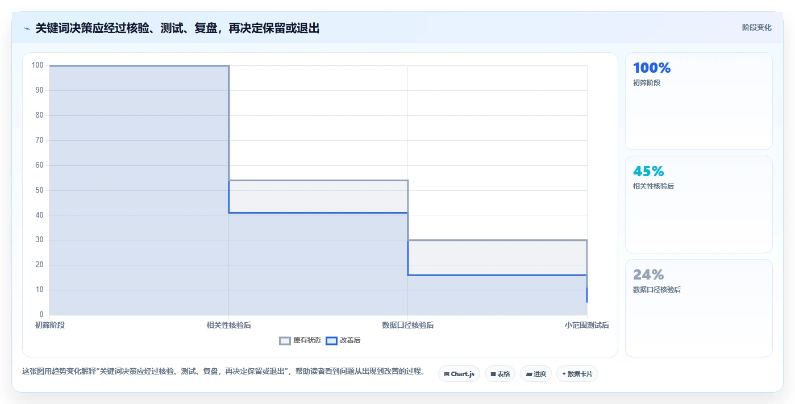Screen dimensions: 795x404
Task: Click the y-axis value 10
Action: point(39,290)
